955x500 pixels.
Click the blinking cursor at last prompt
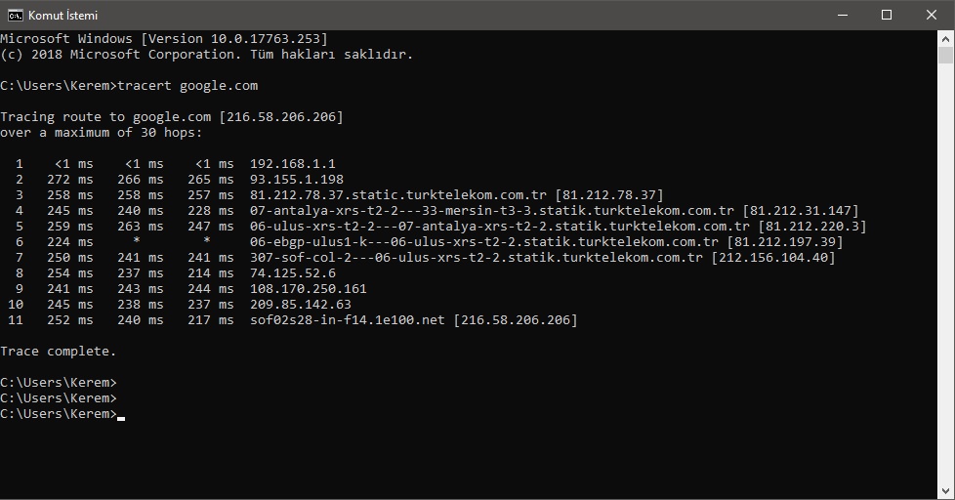121,418
